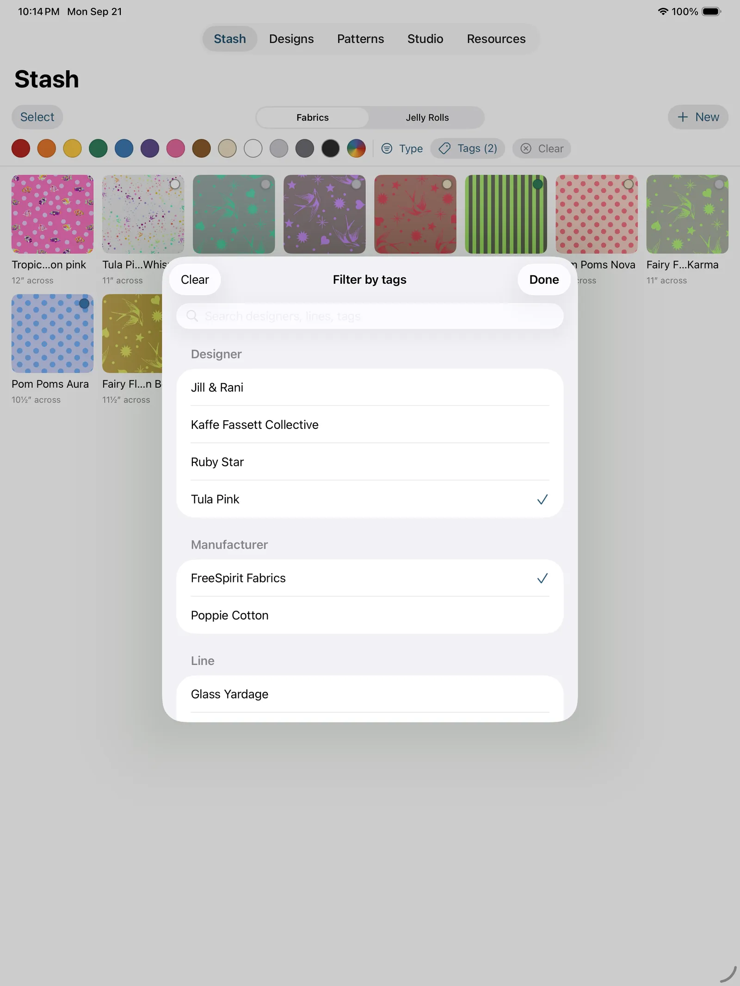Uncheck the FreeSpirit Fabrics manufacturer tag
The height and width of the screenshot is (986, 740).
370,578
